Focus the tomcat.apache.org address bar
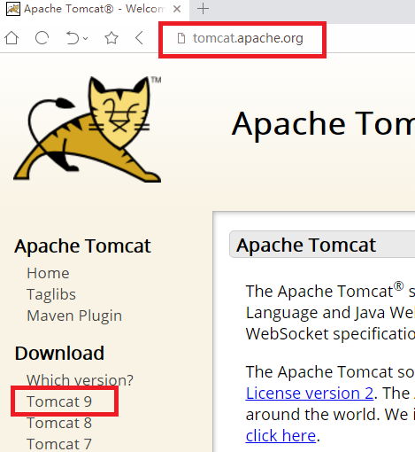The height and width of the screenshot is (452, 415). point(248,38)
